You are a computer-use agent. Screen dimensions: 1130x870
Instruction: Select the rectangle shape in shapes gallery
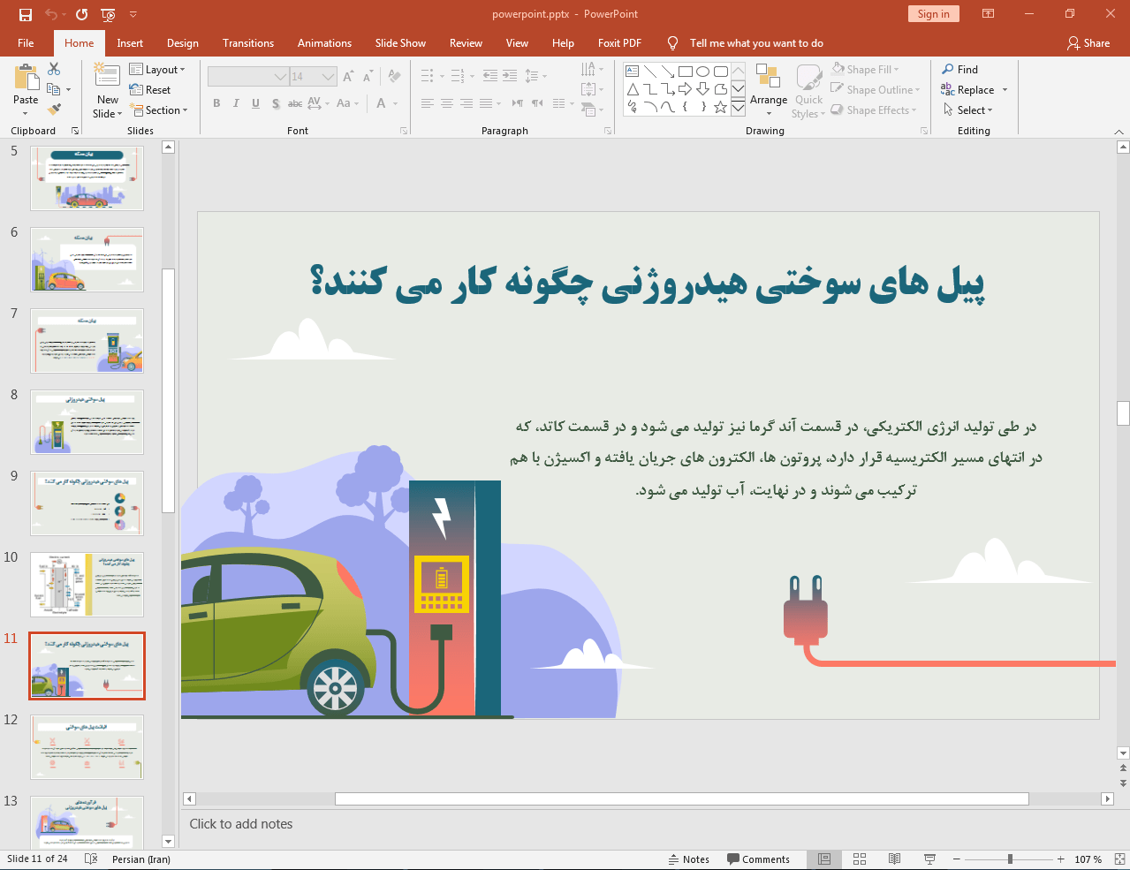(685, 72)
